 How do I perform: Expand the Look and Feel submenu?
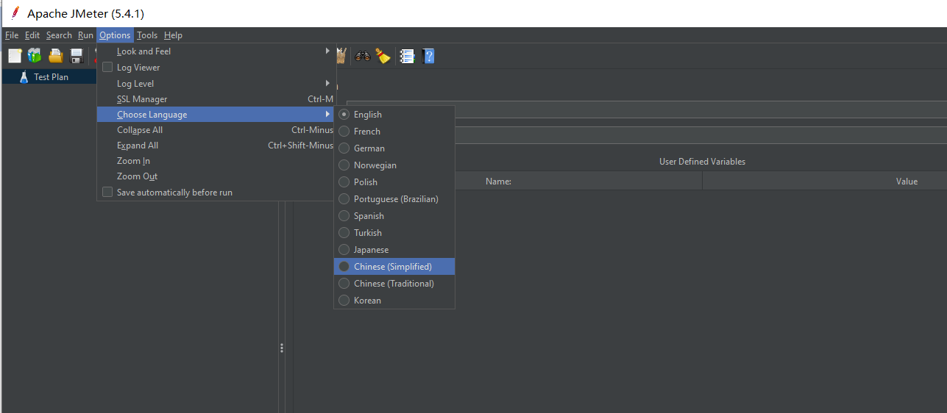point(216,51)
